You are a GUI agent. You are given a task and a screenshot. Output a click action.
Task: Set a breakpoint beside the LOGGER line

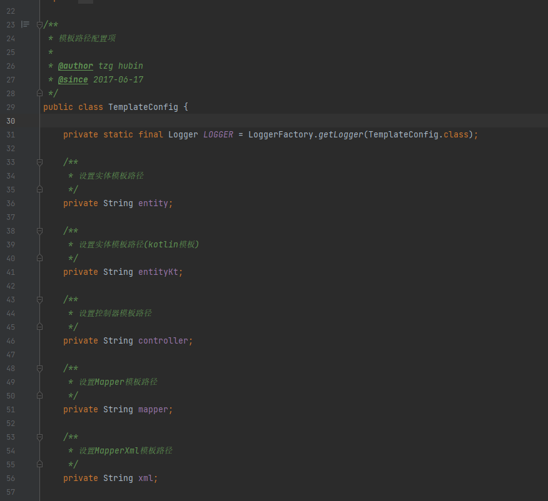26,134
